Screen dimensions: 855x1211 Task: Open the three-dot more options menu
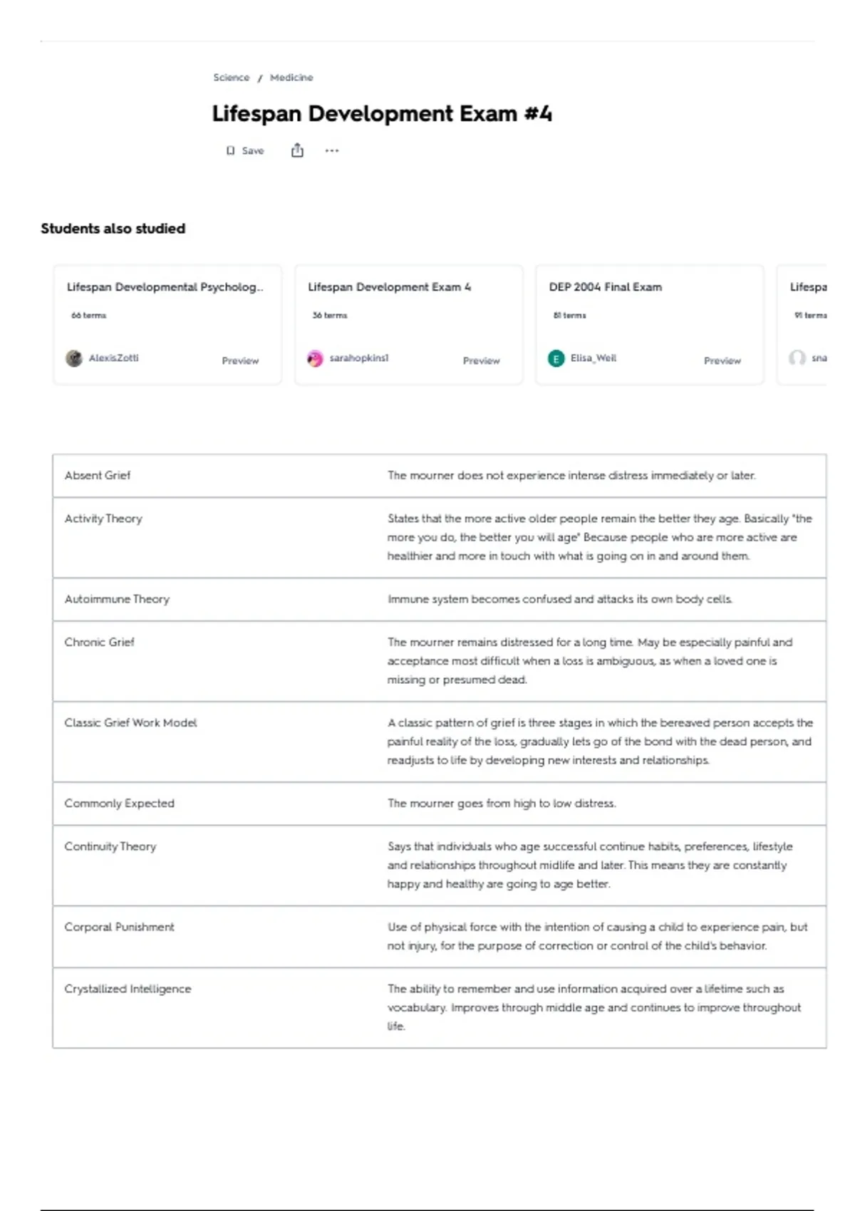(332, 150)
